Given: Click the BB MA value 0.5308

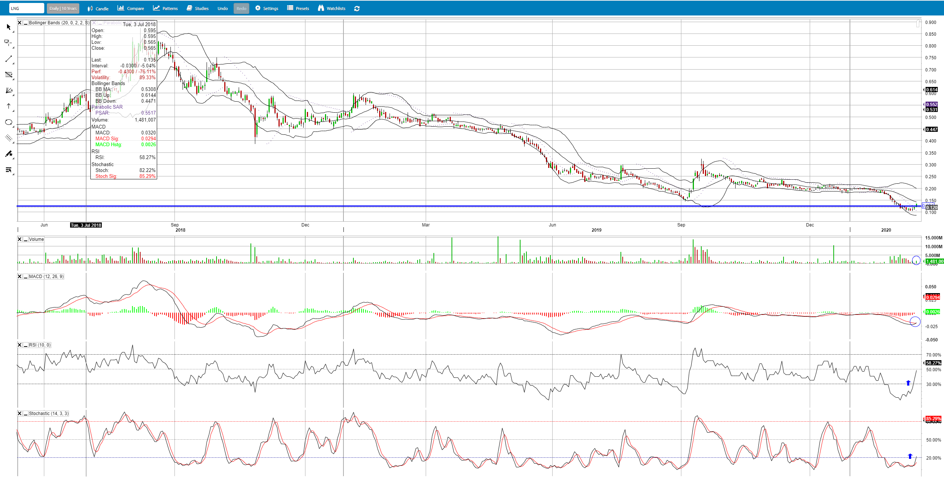Looking at the screenshot, I should point(148,89).
